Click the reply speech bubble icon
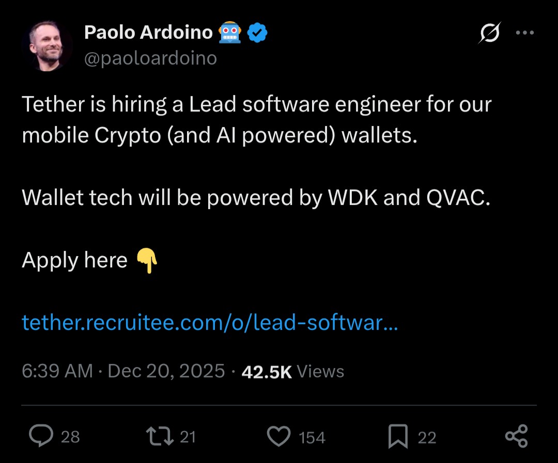This screenshot has height=463, width=558. (41, 436)
